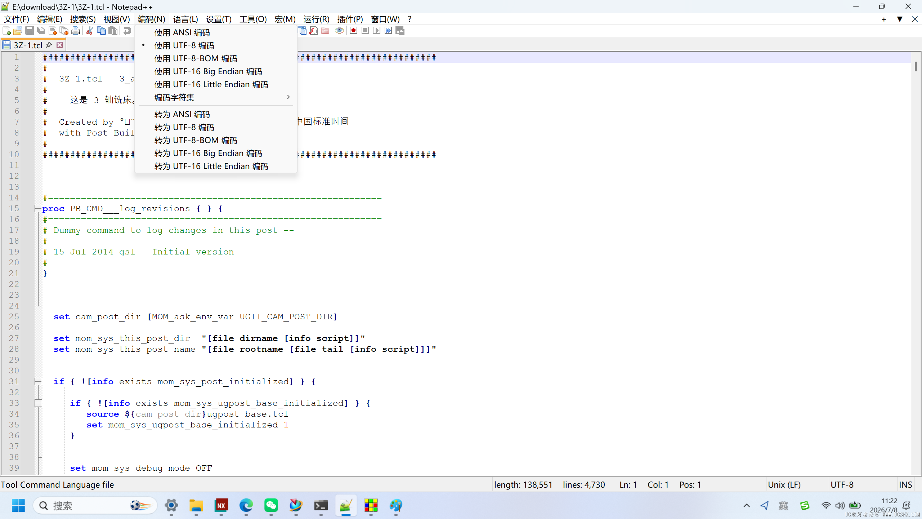Click the Print toolbar icon

76,31
